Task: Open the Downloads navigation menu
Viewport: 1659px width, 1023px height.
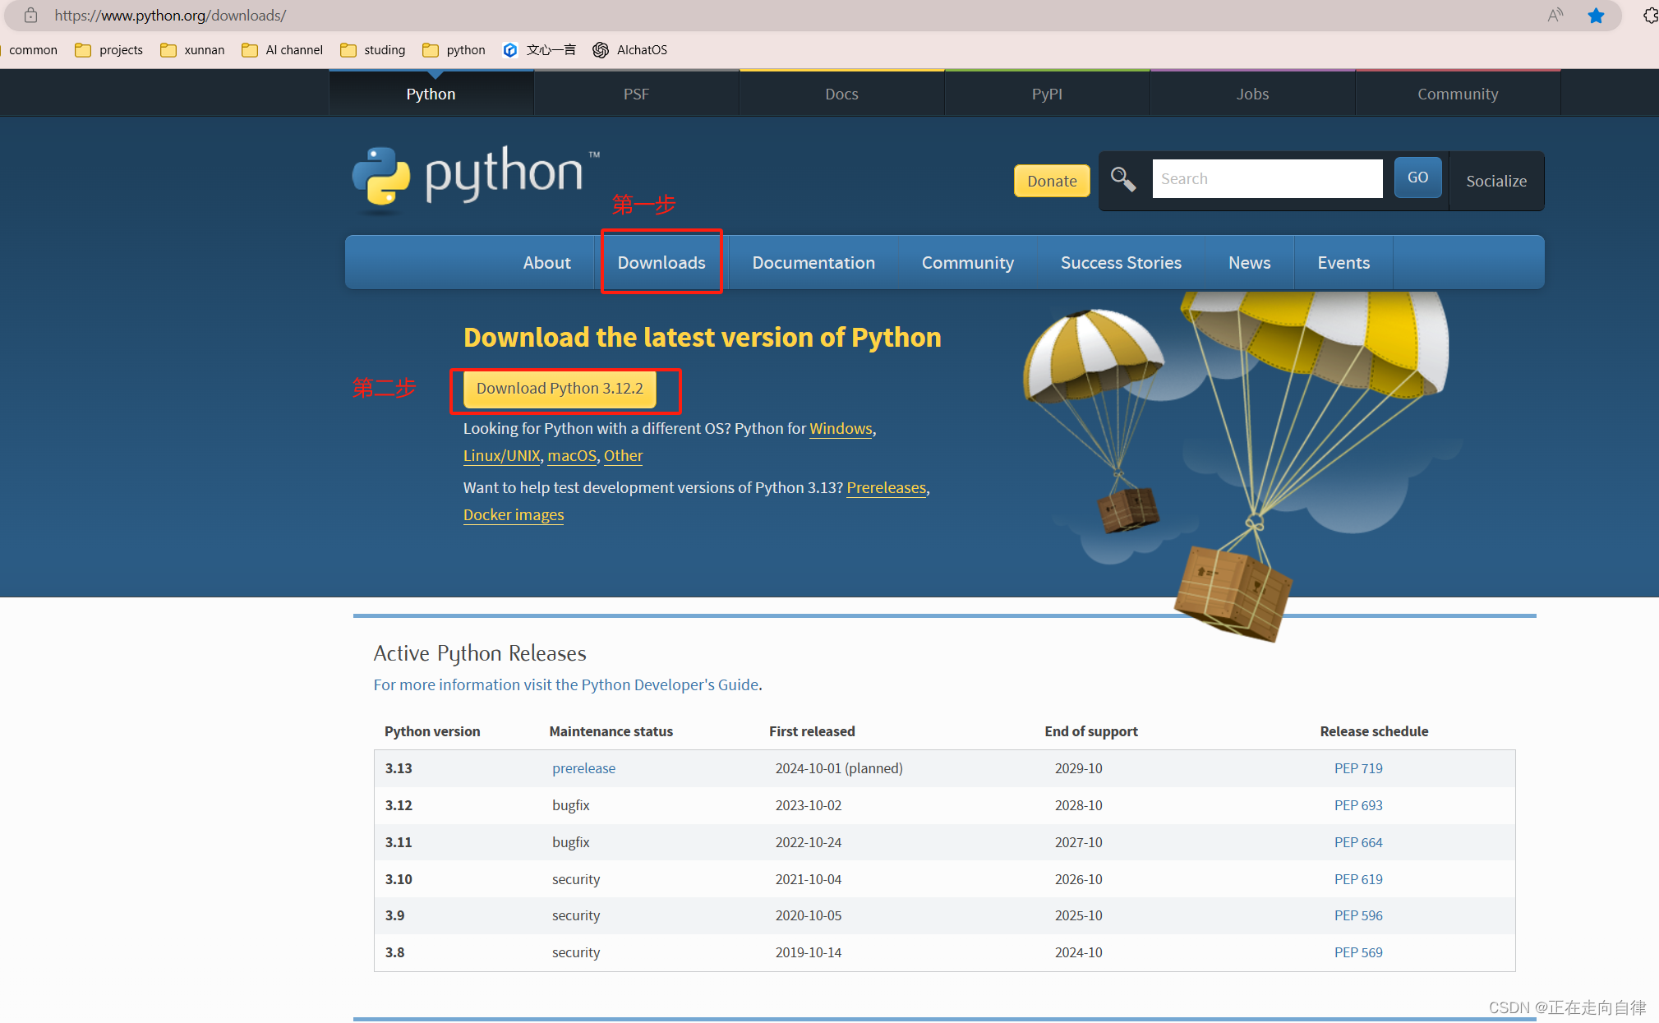Action: [x=661, y=263]
